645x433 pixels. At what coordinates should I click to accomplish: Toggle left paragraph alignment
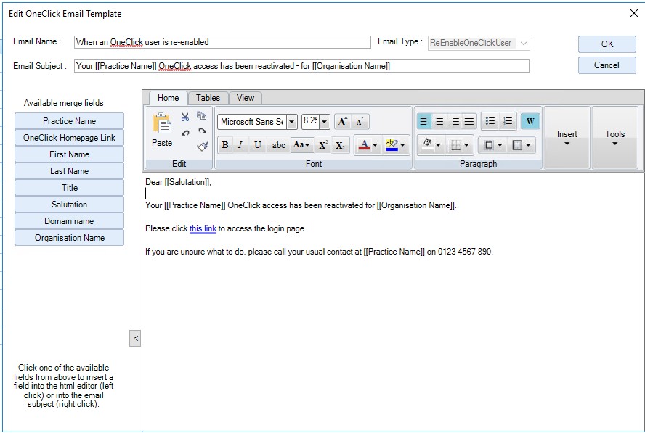coord(424,121)
